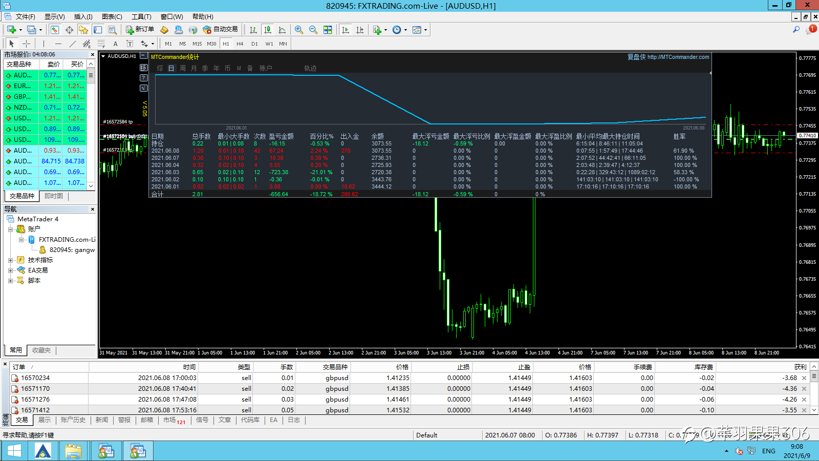Open the Periods clock dropdown arrow

tap(405, 30)
